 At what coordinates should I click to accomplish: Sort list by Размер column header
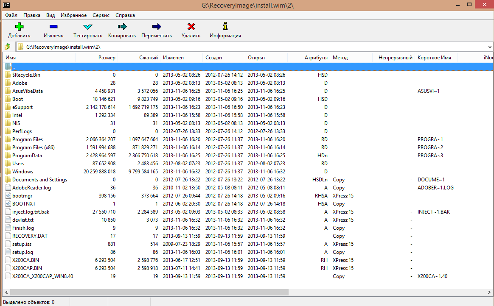[96, 58]
